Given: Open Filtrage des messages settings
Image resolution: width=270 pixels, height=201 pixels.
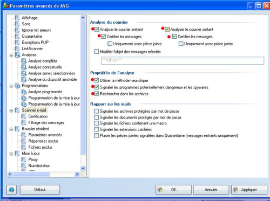Looking at the screenshot, I should 46,122.
